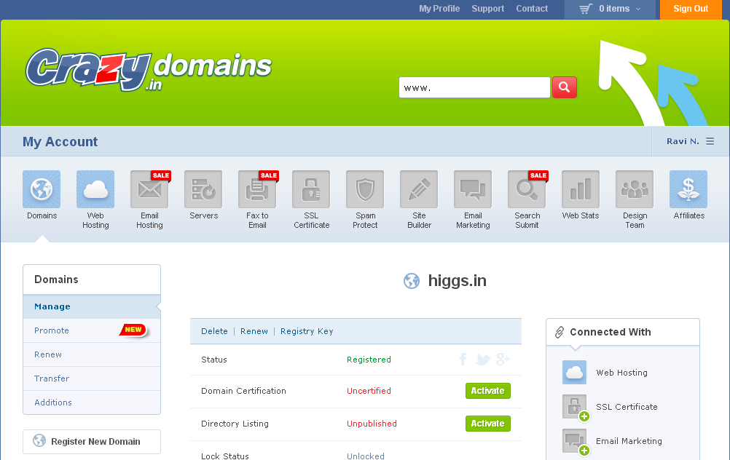This screenshot has height=460, width=730.
Task: Open the Web Hosting cloud icon
Action: click(x=95, y=189)
